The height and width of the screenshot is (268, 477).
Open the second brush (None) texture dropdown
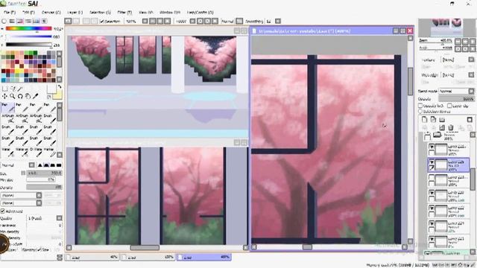[x=39, y=202]
